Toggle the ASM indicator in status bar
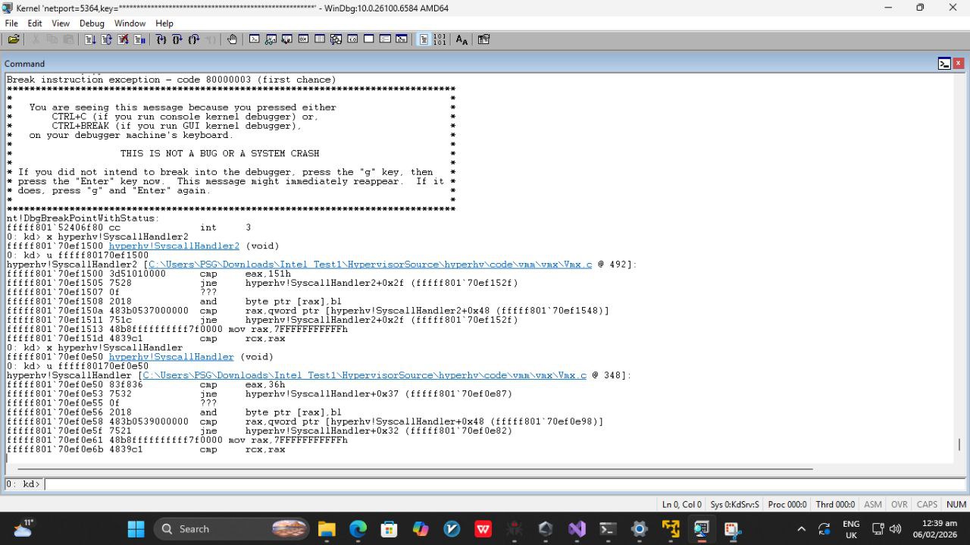Image resolution: width=970 pixels, height=545 pixels. point(873,504)
